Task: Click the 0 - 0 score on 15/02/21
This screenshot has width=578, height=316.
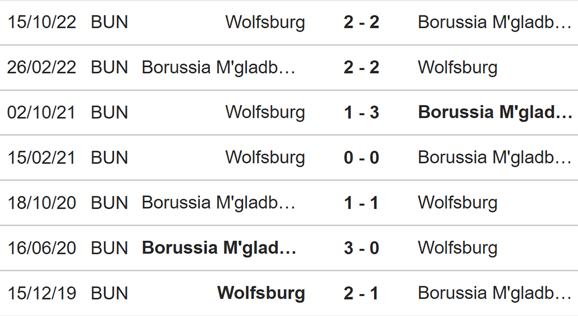Action: (361, 158)
